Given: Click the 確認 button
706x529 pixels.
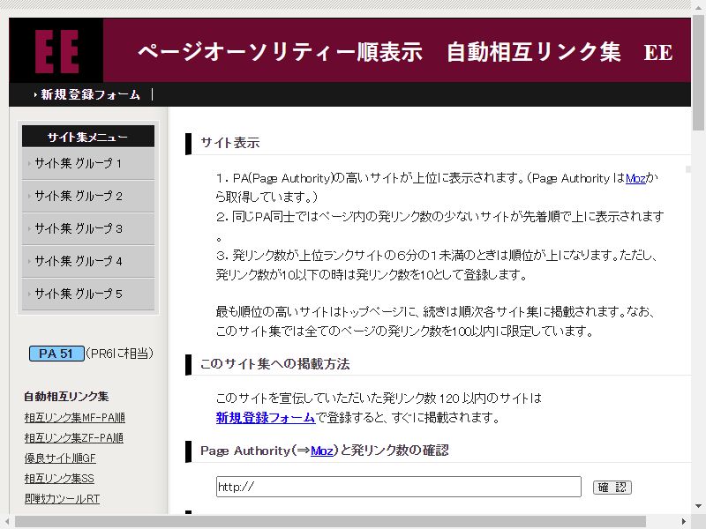Looking at the screenshot, I should tap(612, 488).
